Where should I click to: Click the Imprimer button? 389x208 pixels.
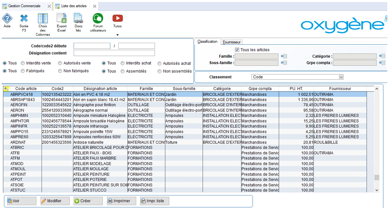click(121, 201)
